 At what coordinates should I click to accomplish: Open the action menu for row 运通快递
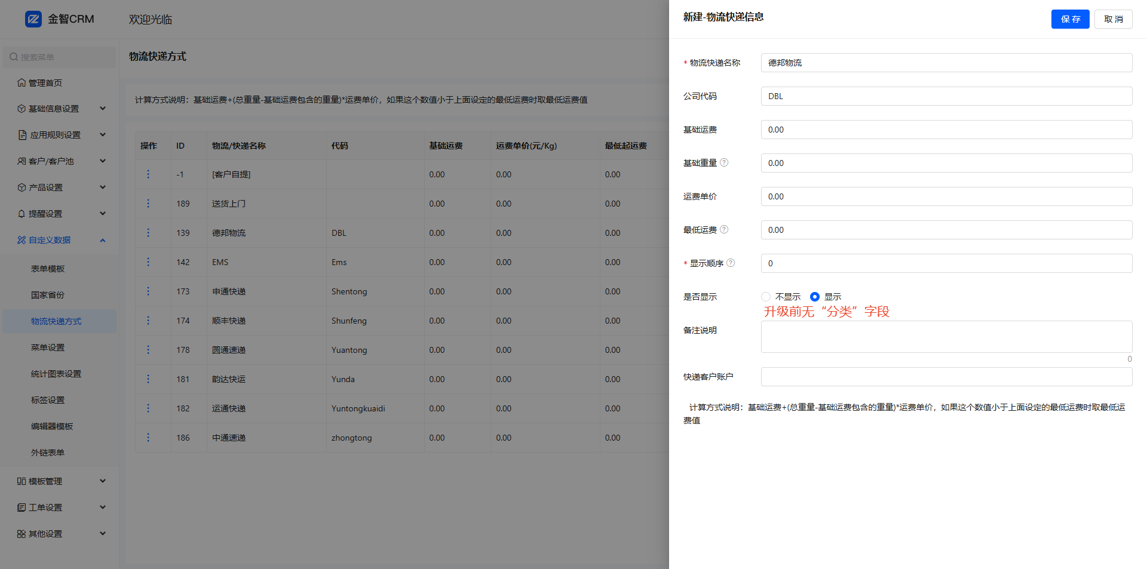click(148, 408)
